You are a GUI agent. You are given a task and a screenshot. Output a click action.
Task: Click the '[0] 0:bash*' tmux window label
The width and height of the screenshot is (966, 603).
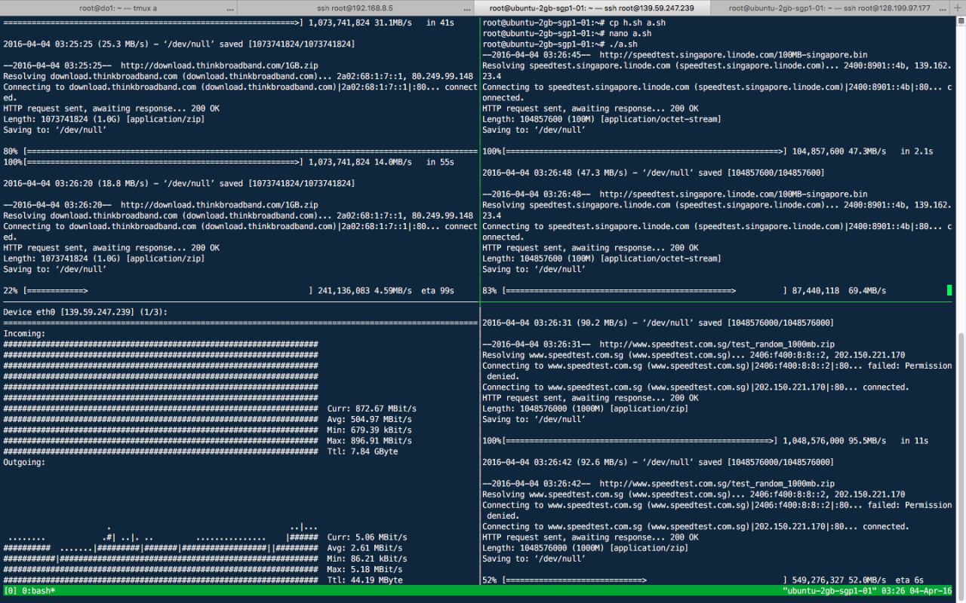tap(29, 591)
